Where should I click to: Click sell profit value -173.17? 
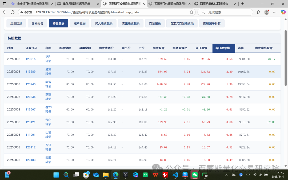tap(270, 59)
